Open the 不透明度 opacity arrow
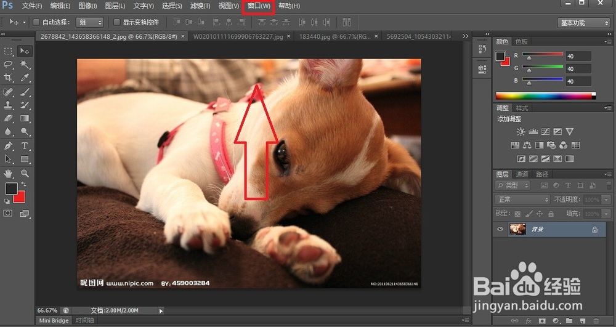 tap(607, 200)
